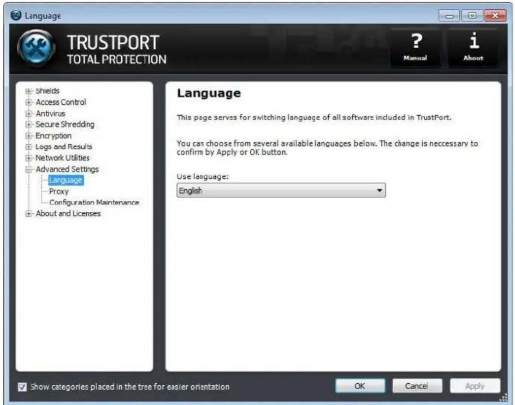This screenshot has width=515, height=405.
Task: Select Secure Shredding in the tree
Action: (x=65, y=124)
